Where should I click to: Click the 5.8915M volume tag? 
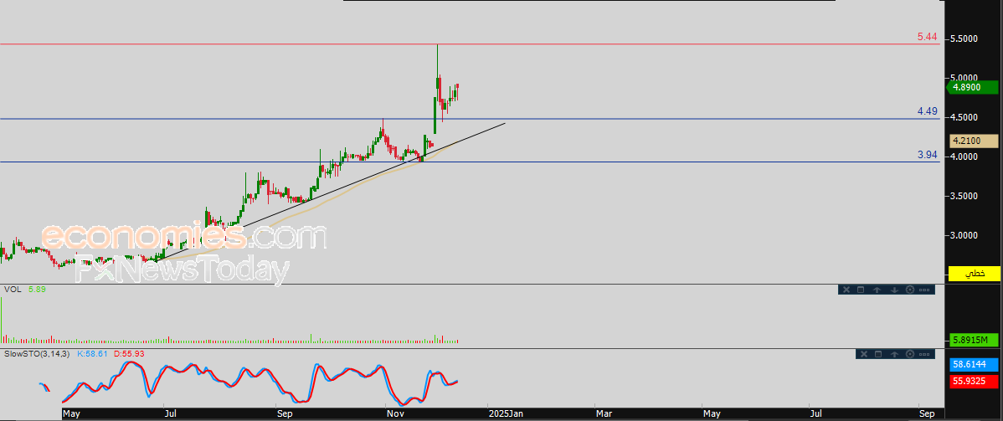pos(972,340)
